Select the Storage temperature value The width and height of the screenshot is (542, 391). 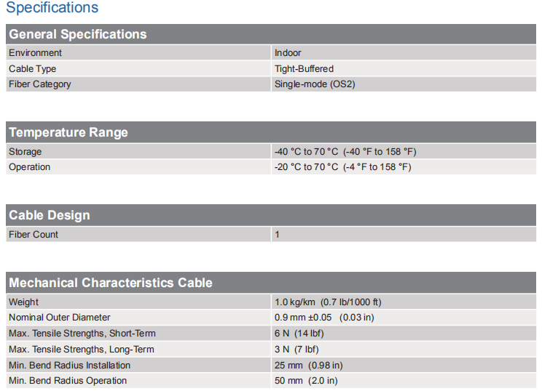[345, 152]
